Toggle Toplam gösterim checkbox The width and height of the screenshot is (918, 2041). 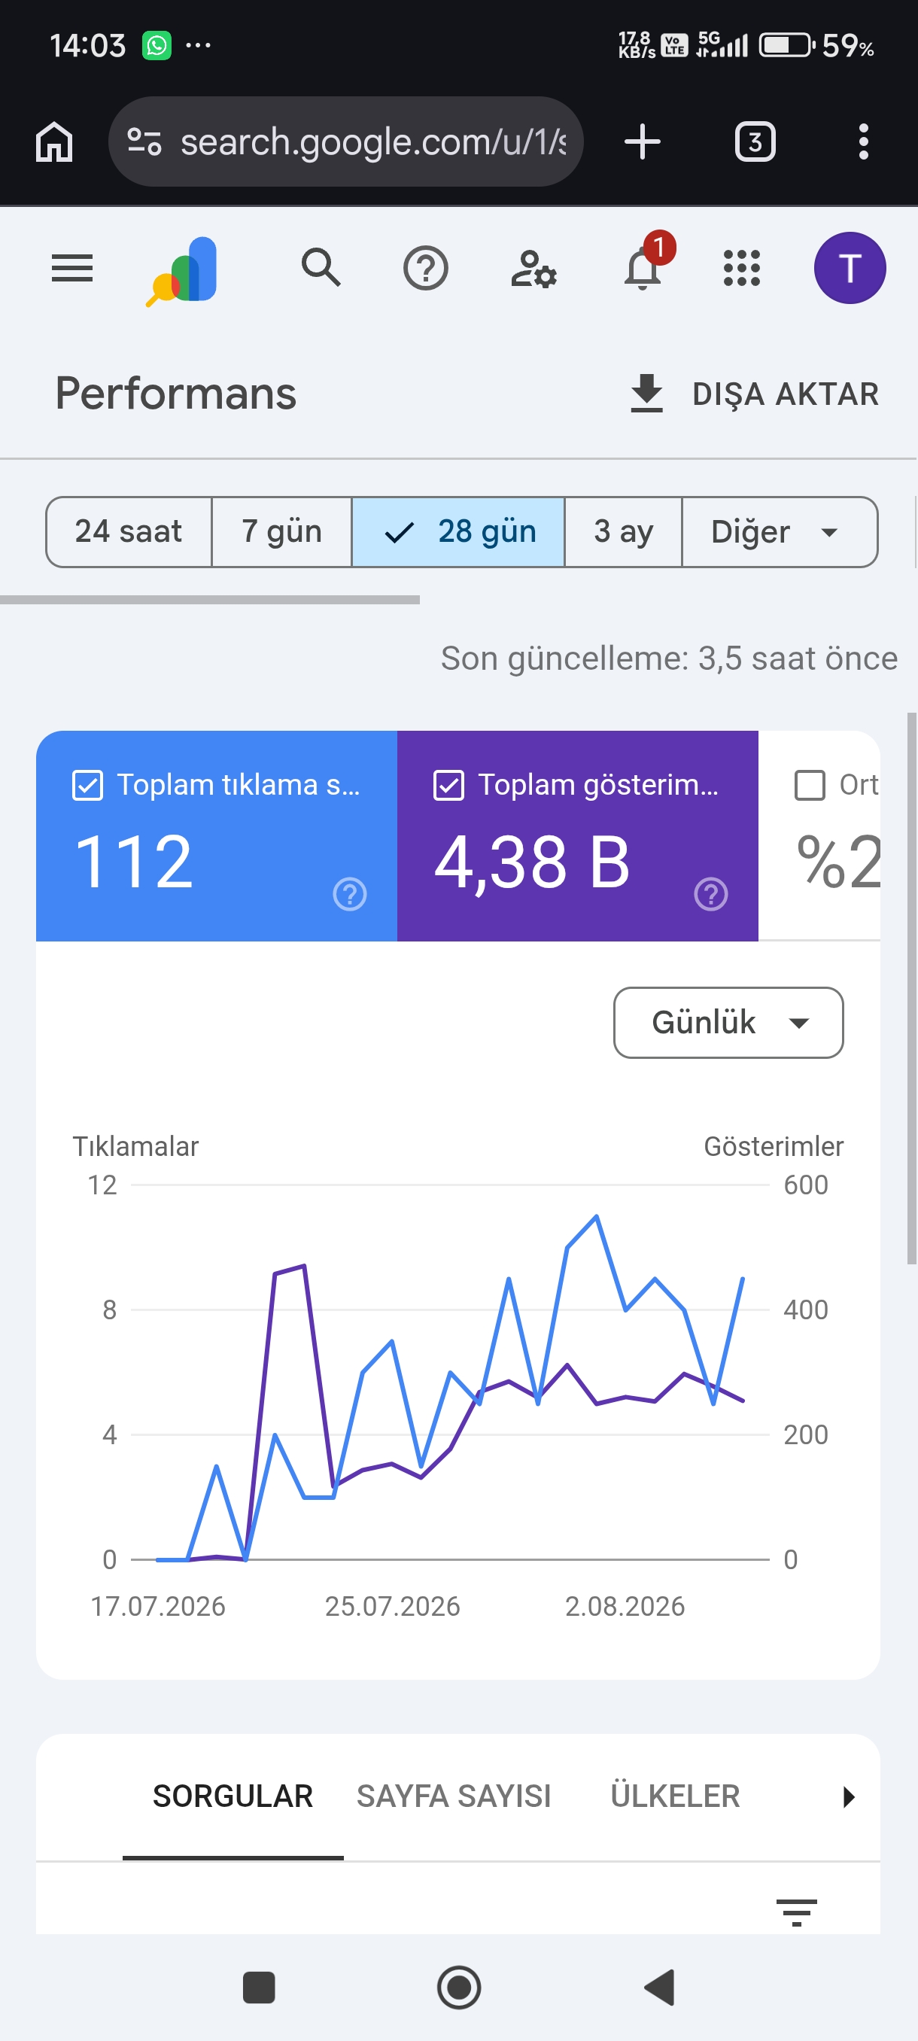448,785
